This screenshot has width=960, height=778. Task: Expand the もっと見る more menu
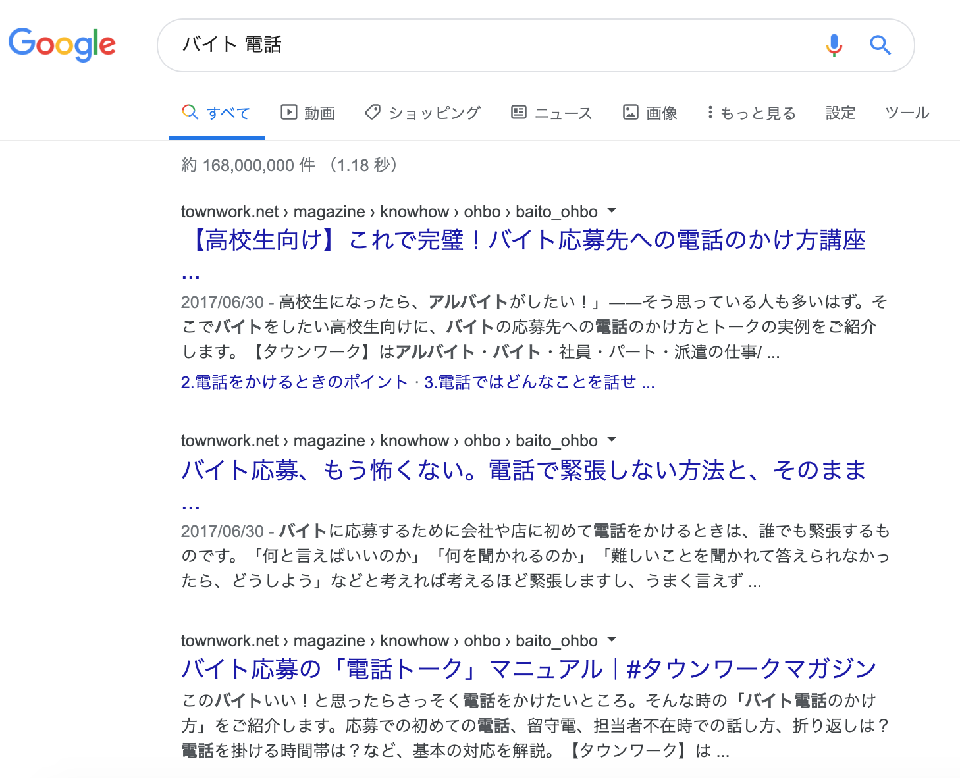[x=751, y=113]
